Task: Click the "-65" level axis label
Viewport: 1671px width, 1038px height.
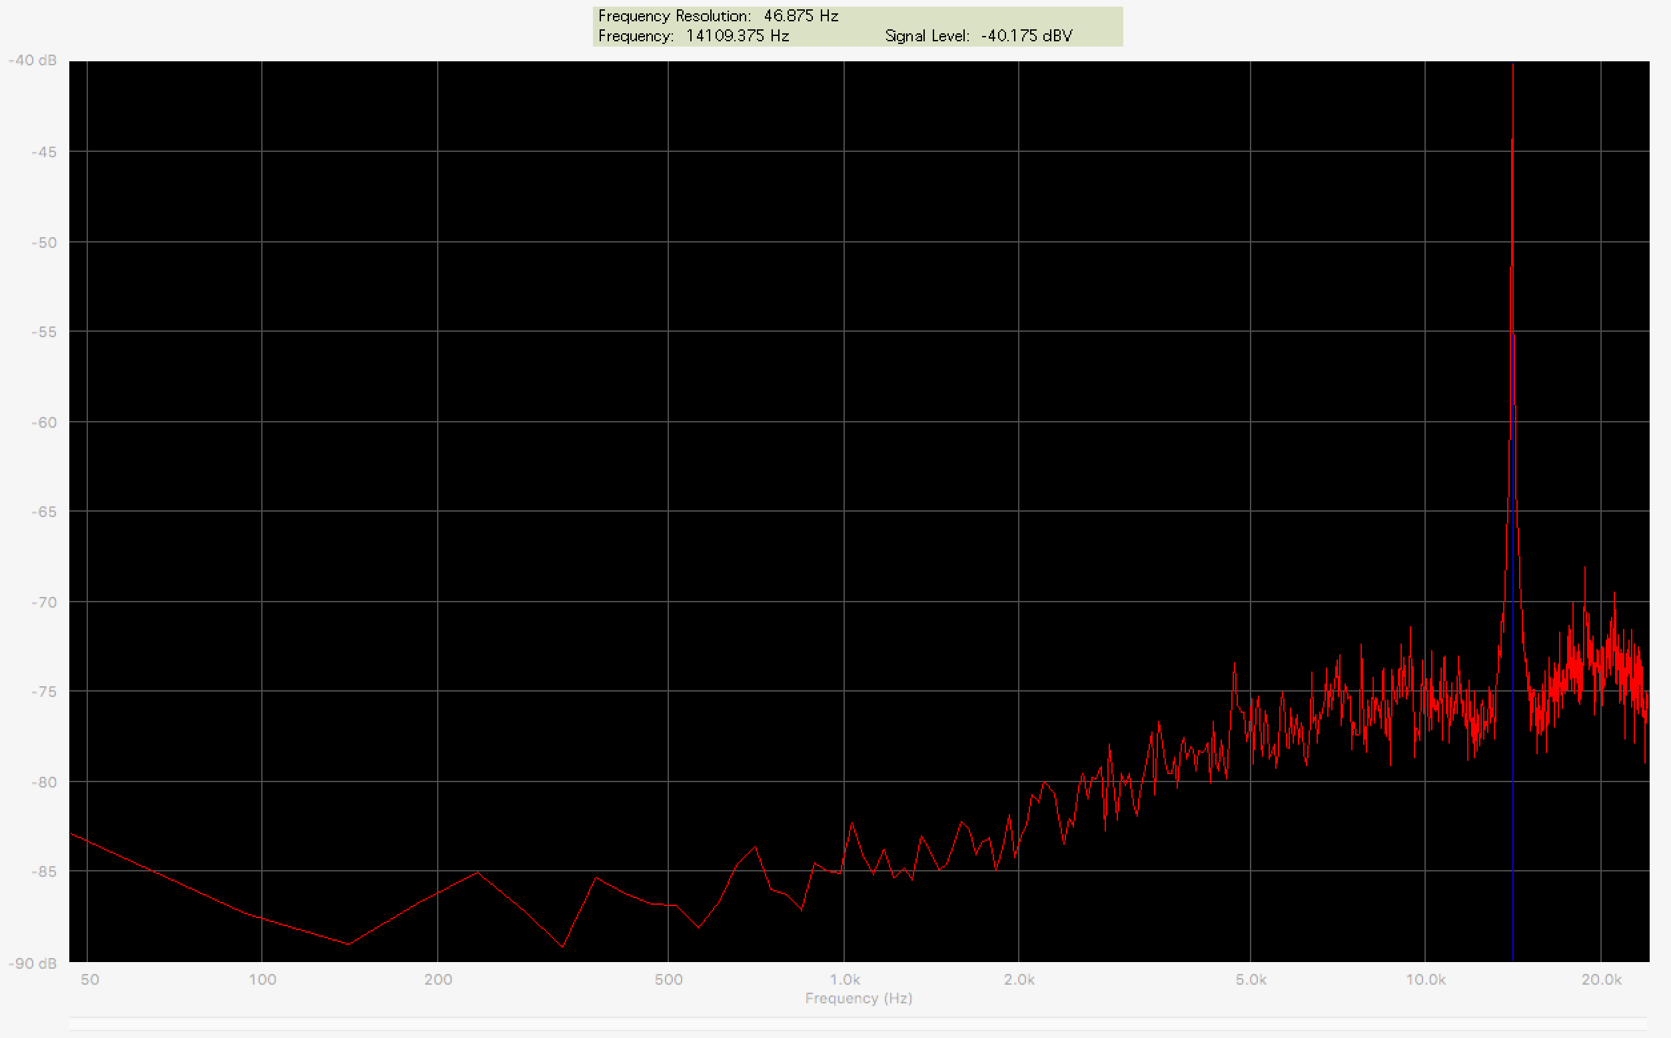Action: (x=44, y=512)
